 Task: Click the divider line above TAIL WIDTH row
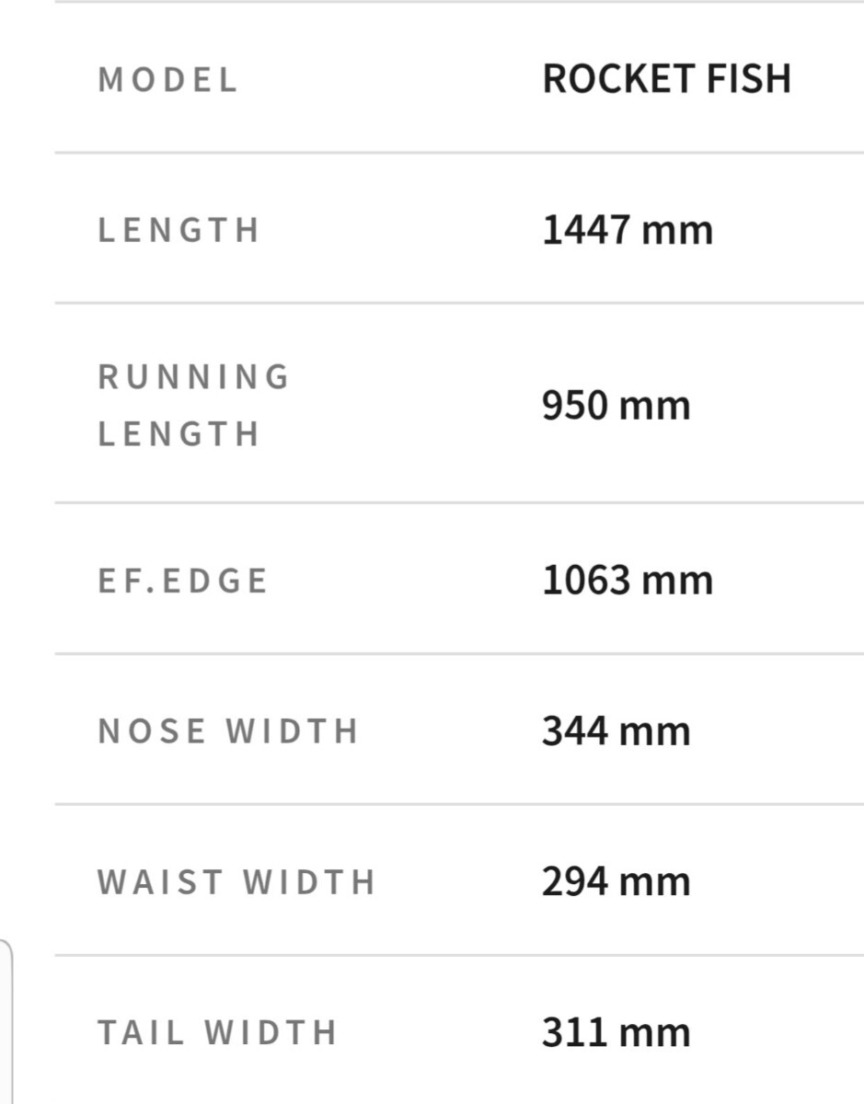pyautogui.click(x=458, y=955)
